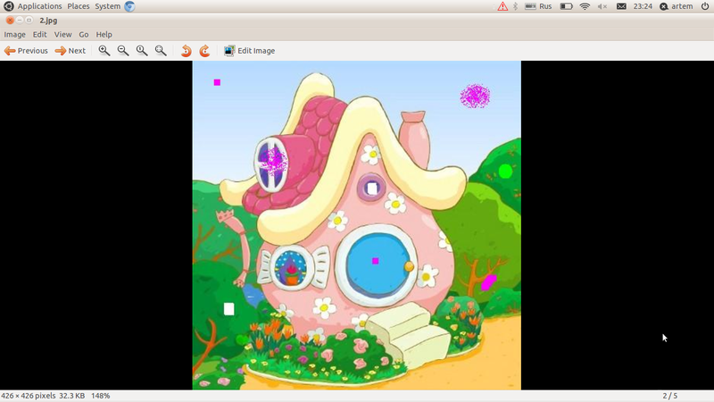Click the Ubuntu logo icon

pos(8,6)
